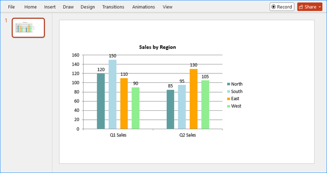Open the Insert tab
This screenshot has height=173, width=327.
(x=50, y=7)
